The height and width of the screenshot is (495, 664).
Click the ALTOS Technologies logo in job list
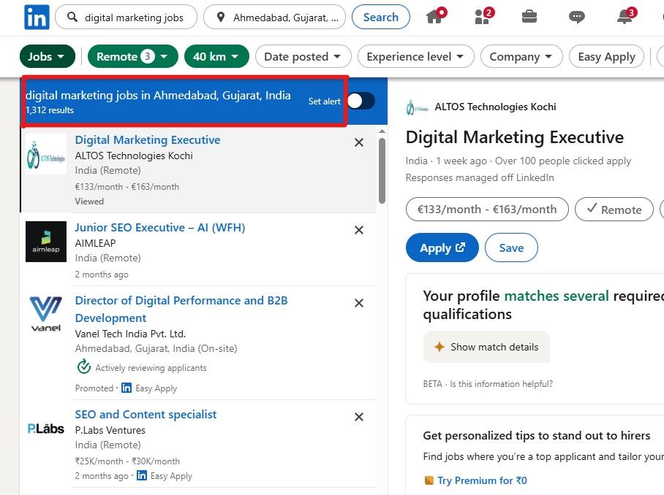click(46, 154)
